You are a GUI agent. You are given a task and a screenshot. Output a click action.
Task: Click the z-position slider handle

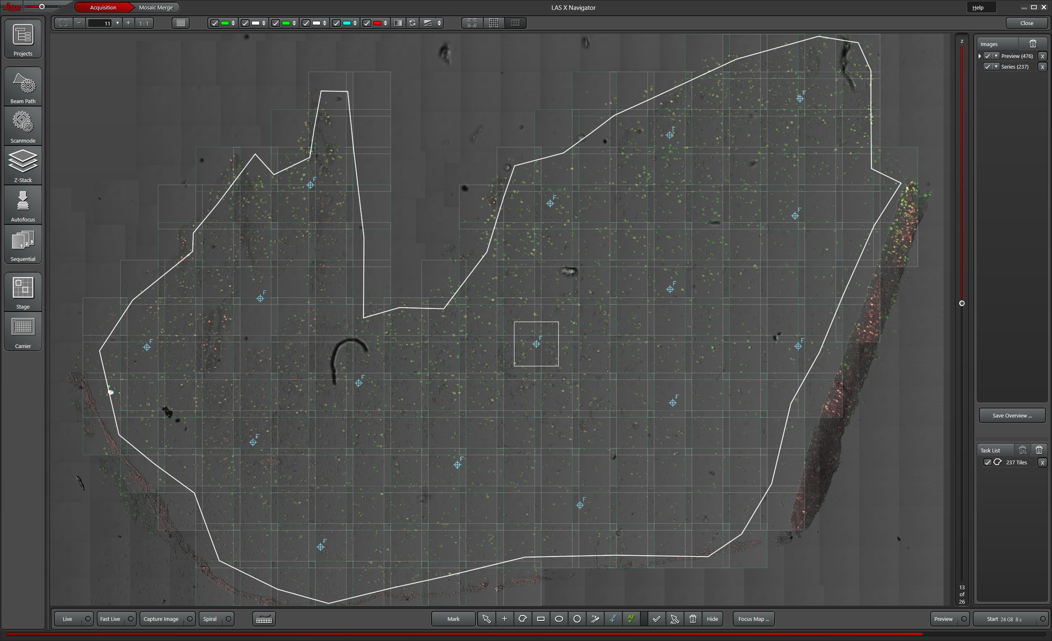tap(962, 303)
